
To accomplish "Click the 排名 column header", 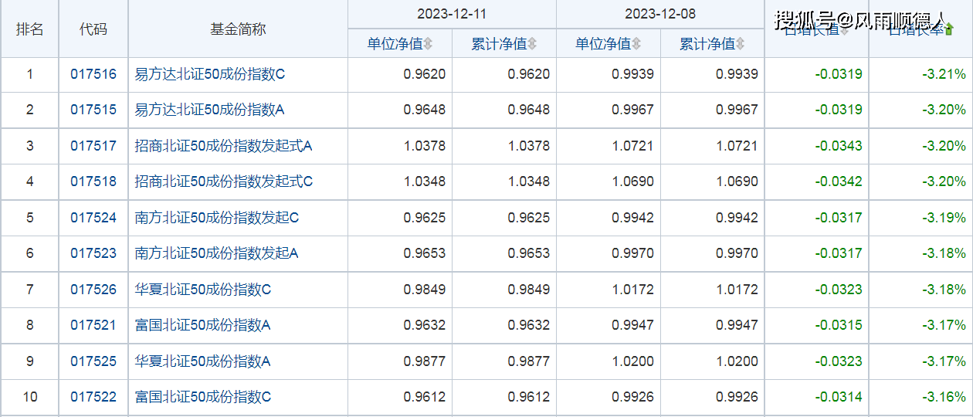I will (x=30, y=29).
